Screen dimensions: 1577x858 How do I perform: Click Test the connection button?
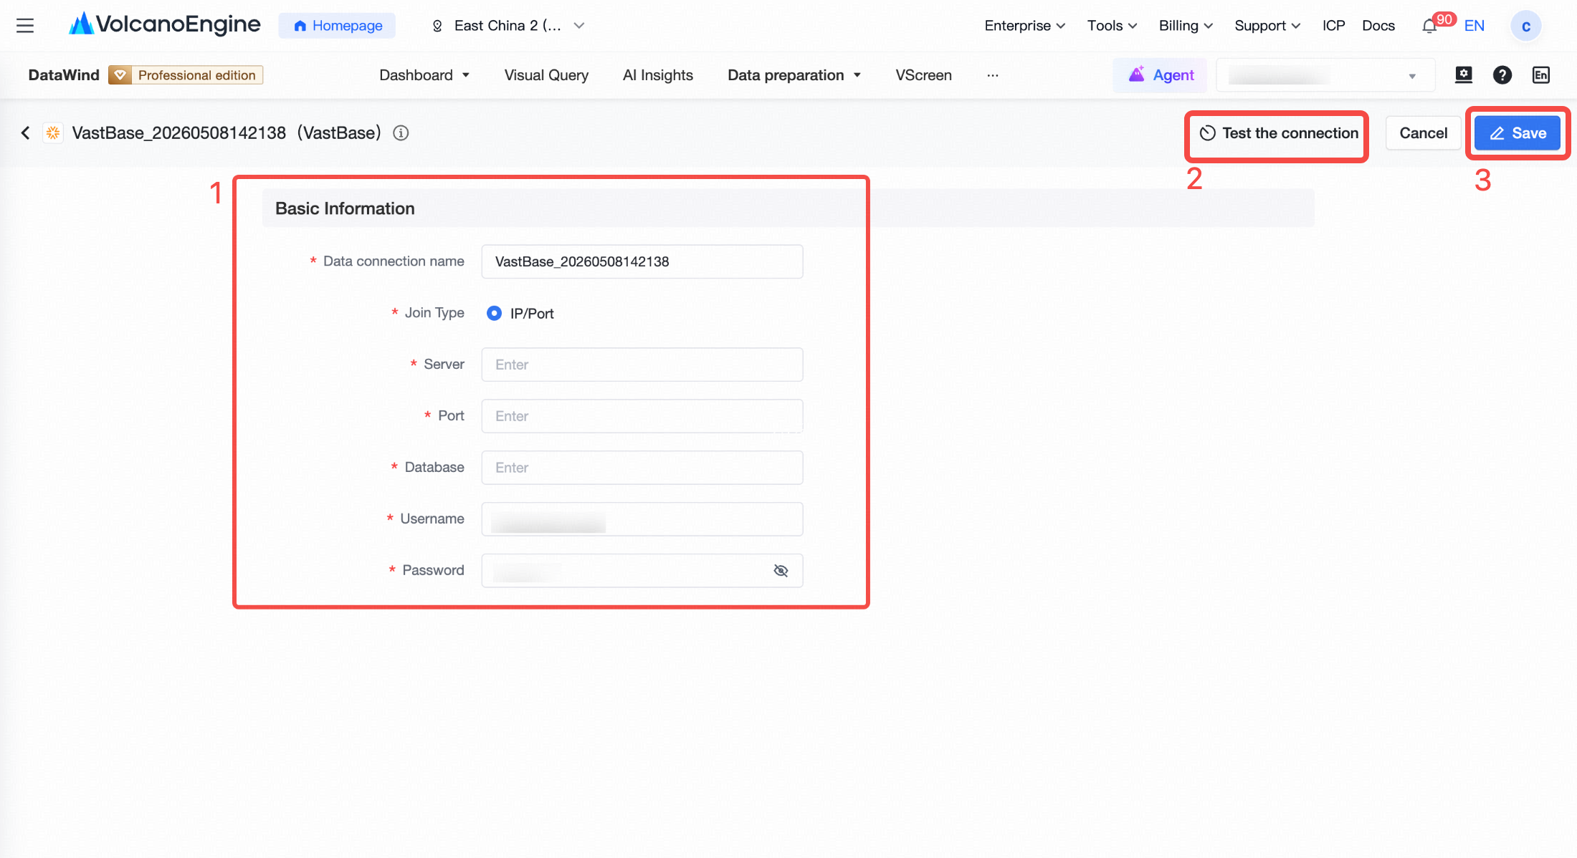[1278, 133]
